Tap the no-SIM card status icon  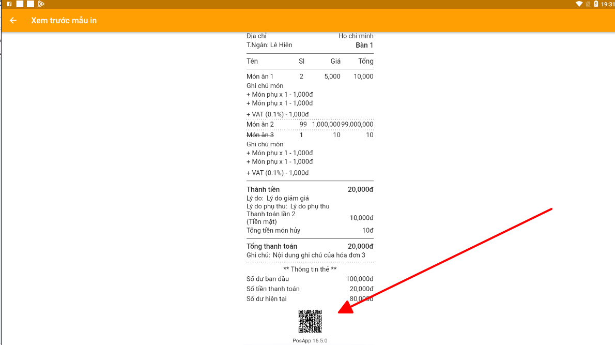pos(588,4)
